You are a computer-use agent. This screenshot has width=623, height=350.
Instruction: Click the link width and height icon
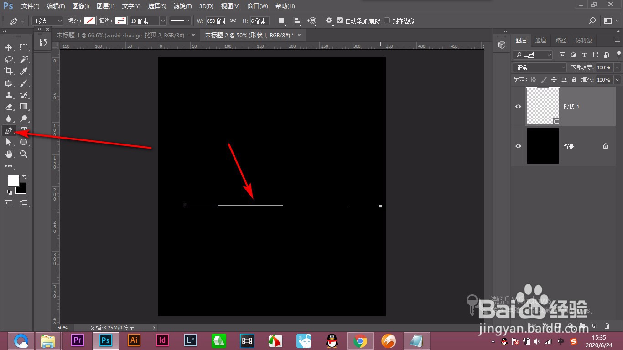coord(233,21)
